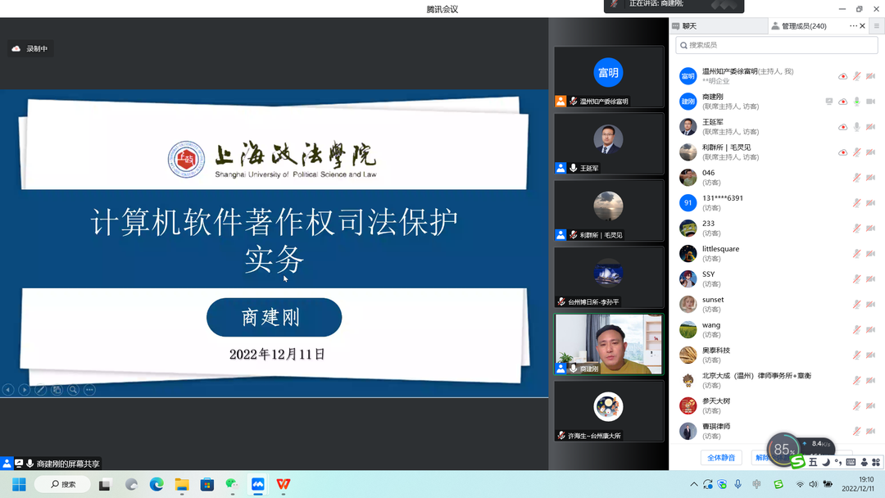Go to previous slide with left arrow
This screenshot has height=498, width=885.
point(8,390)
